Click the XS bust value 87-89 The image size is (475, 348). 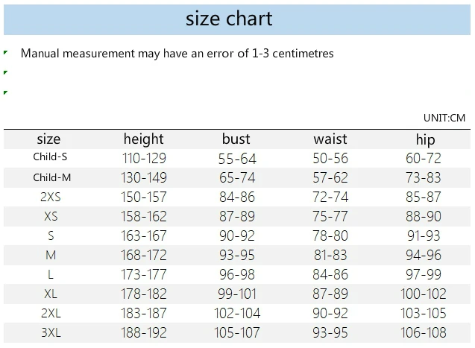237,216
